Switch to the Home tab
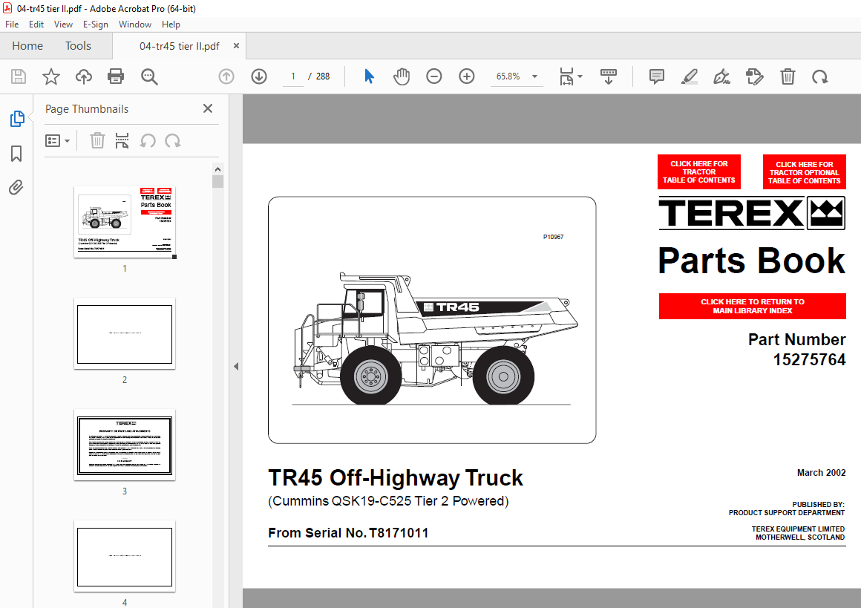This screenshot has width=861, height=608. [x=27, y=45]
